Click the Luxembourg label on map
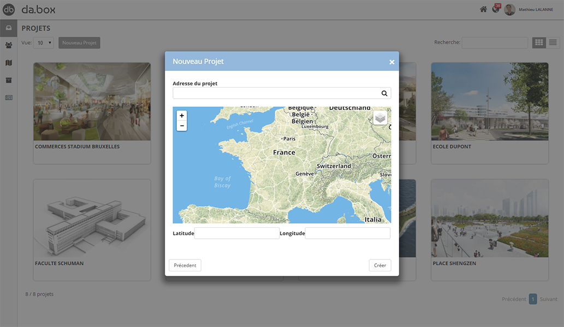The image size is (564, 327). 314,126
